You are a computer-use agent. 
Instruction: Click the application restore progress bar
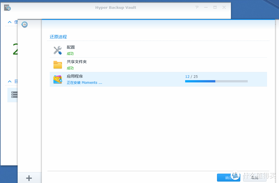[x=216, y=81]
